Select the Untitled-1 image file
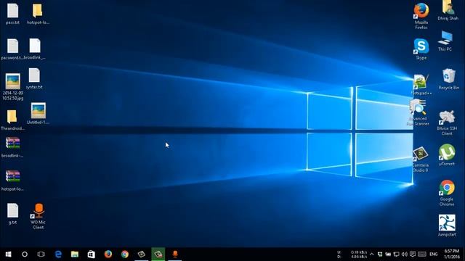The width and height of the screenshot is (465, 261). [x=39, y=113]
